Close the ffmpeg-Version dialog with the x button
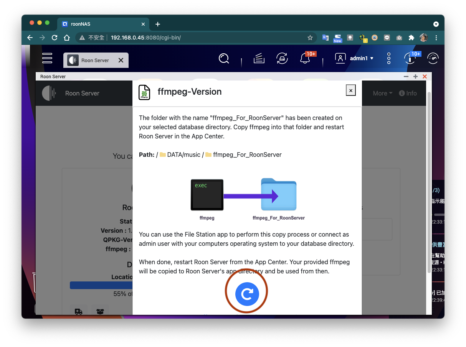Image resolution: width=466 pixels, height=347 pixels. [x=350, y=90]
